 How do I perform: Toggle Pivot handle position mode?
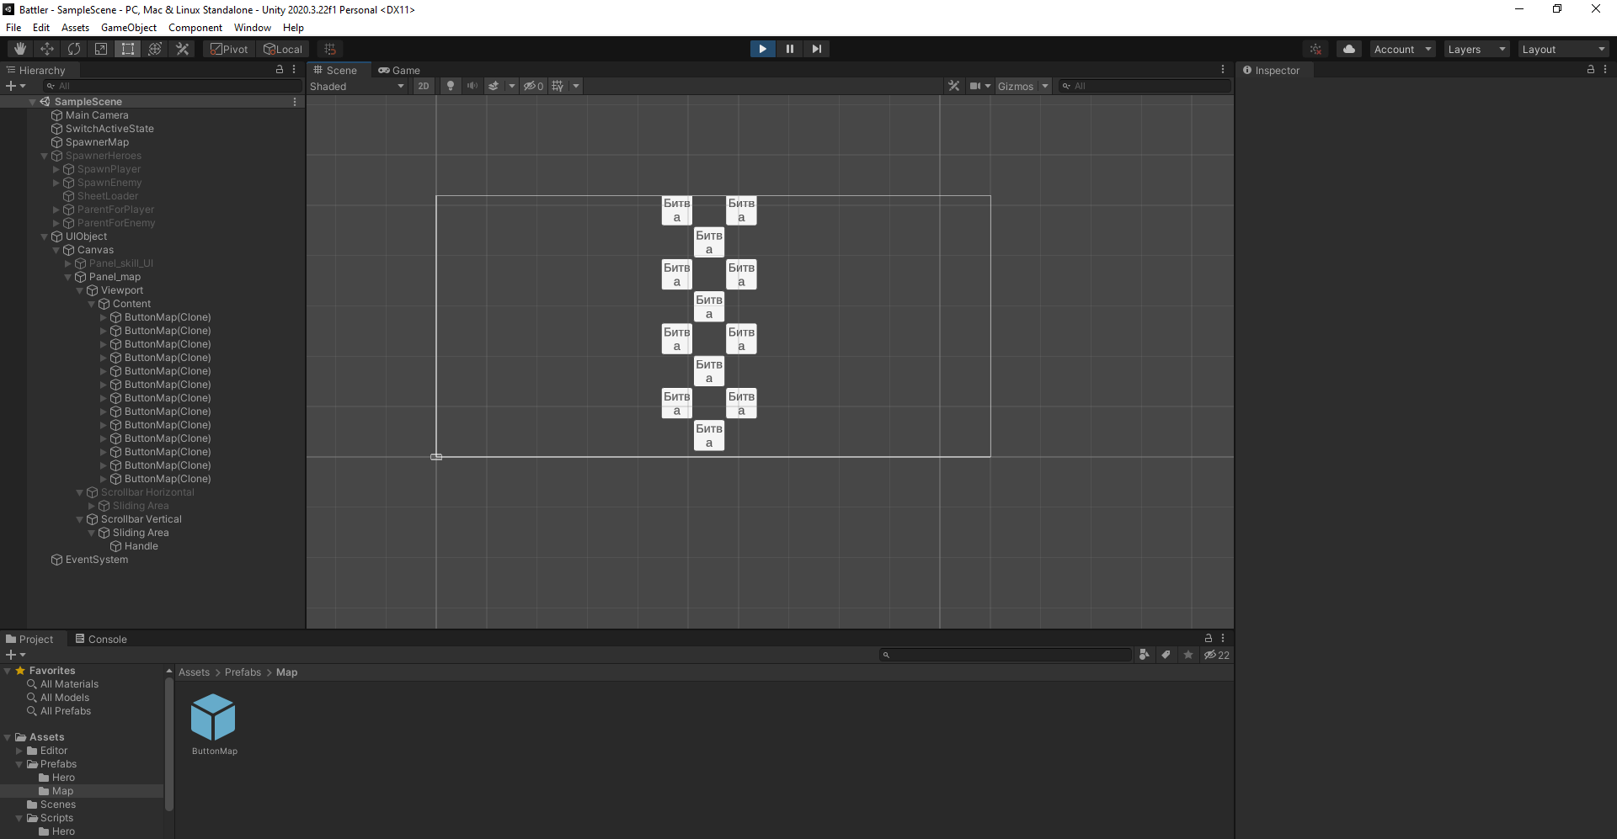pyautogui.click(x=228, y=48)
